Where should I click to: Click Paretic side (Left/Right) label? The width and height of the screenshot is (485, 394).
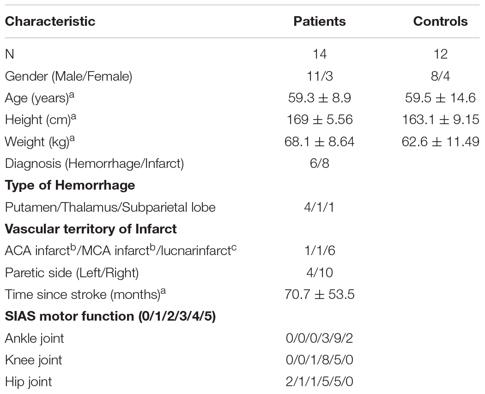[x=72, y=273]
